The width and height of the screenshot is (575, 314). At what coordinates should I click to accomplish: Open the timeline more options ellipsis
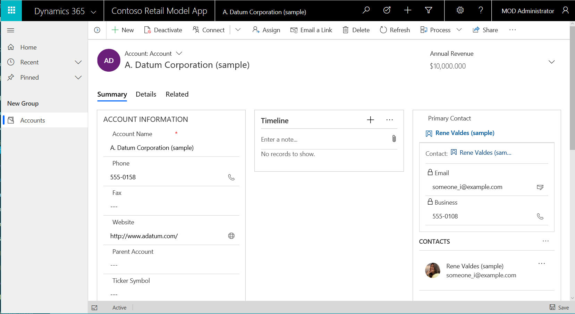389,120
